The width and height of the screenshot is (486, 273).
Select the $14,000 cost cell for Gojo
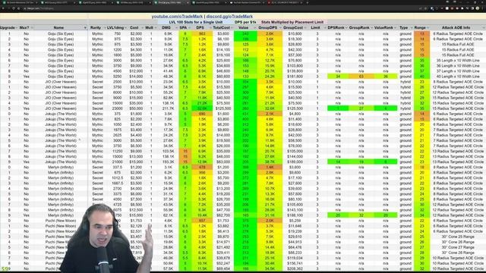136,77
